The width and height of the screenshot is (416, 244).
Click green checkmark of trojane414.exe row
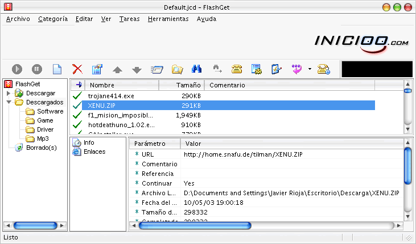77,95
